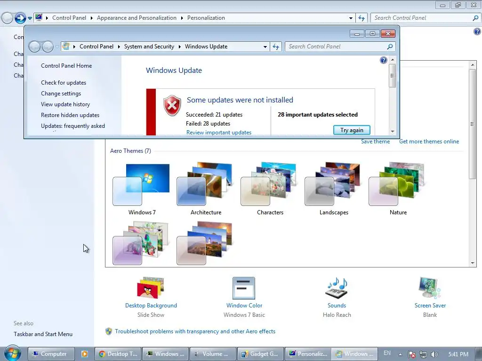
Task: Click Personalization breadcrumb segment
Action: coord(206,18)
